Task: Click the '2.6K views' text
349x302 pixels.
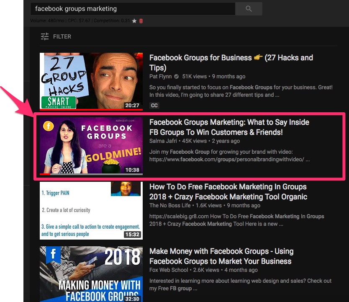Action: (206, 270)
